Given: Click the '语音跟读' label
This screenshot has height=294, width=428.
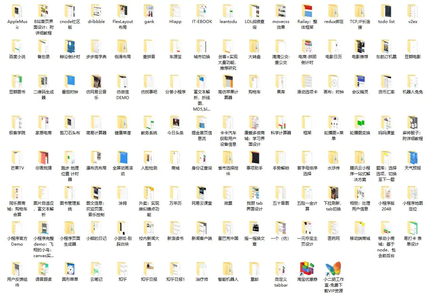Looking at the screenshot, I should (44, 279).
